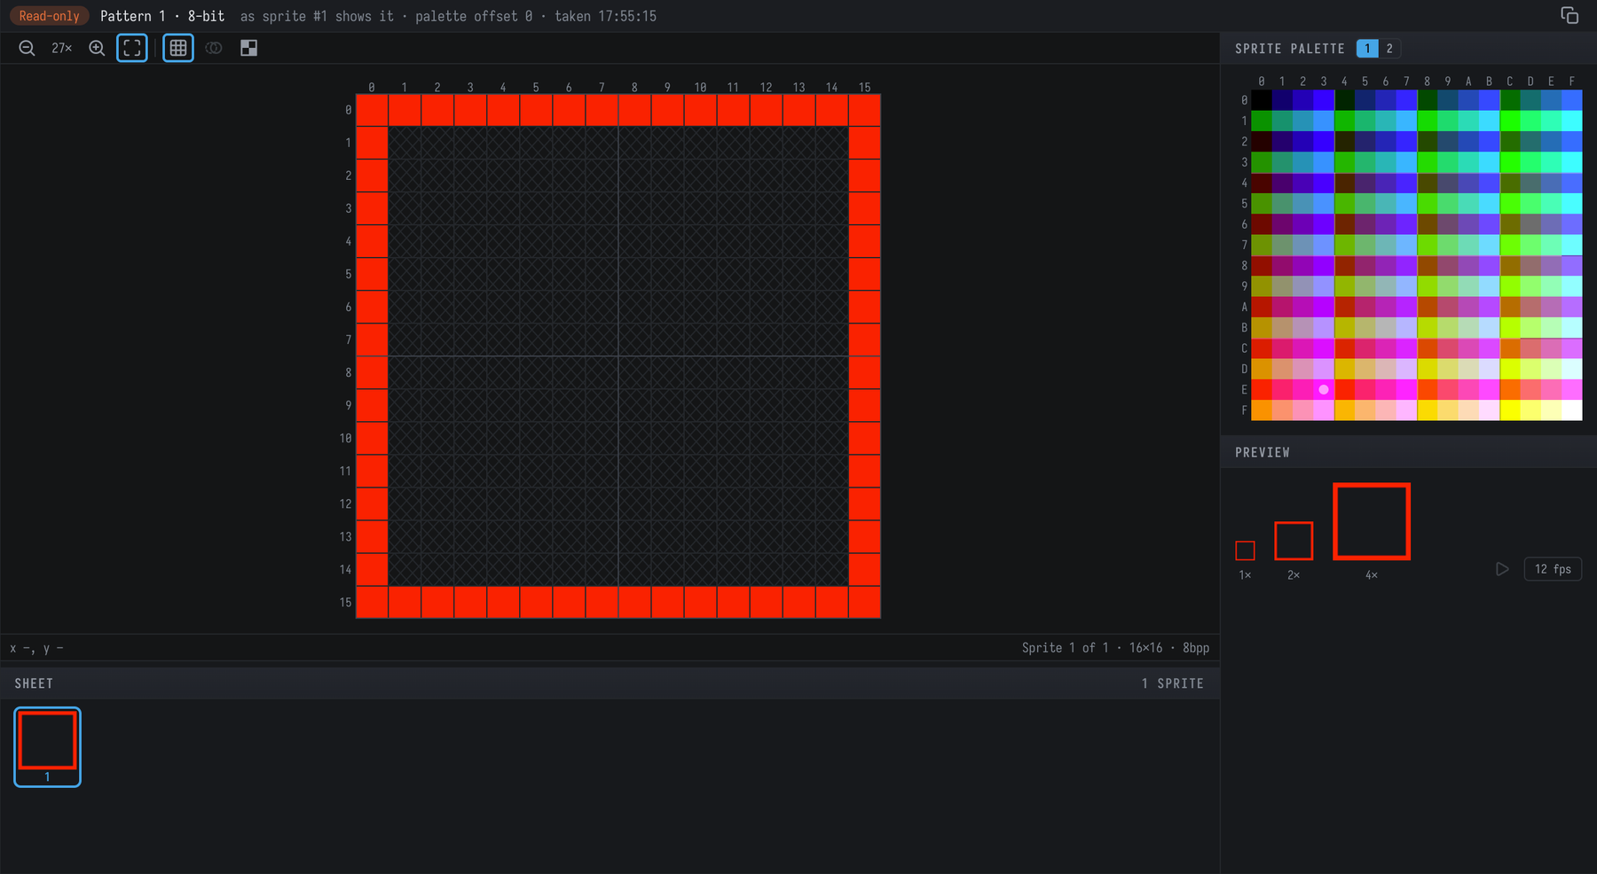Click the canvas column header 15
The image size is (1597, 874).
click(x=865, y=87)
